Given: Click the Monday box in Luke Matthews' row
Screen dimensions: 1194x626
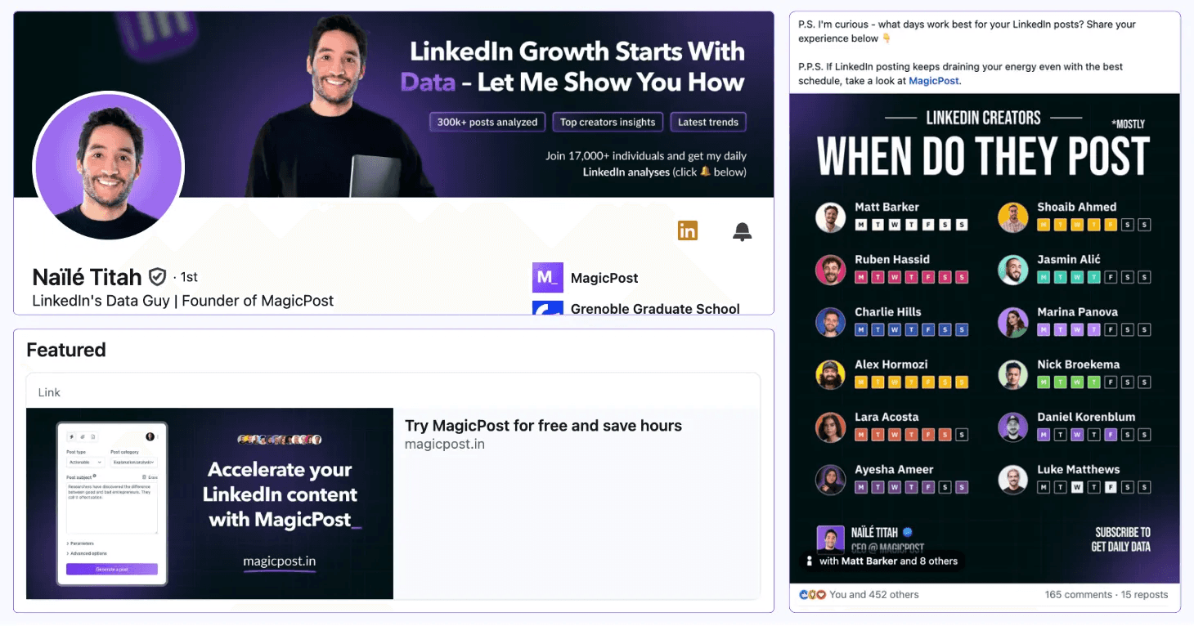Looking at the screenshot, I should click(1044, 487).
